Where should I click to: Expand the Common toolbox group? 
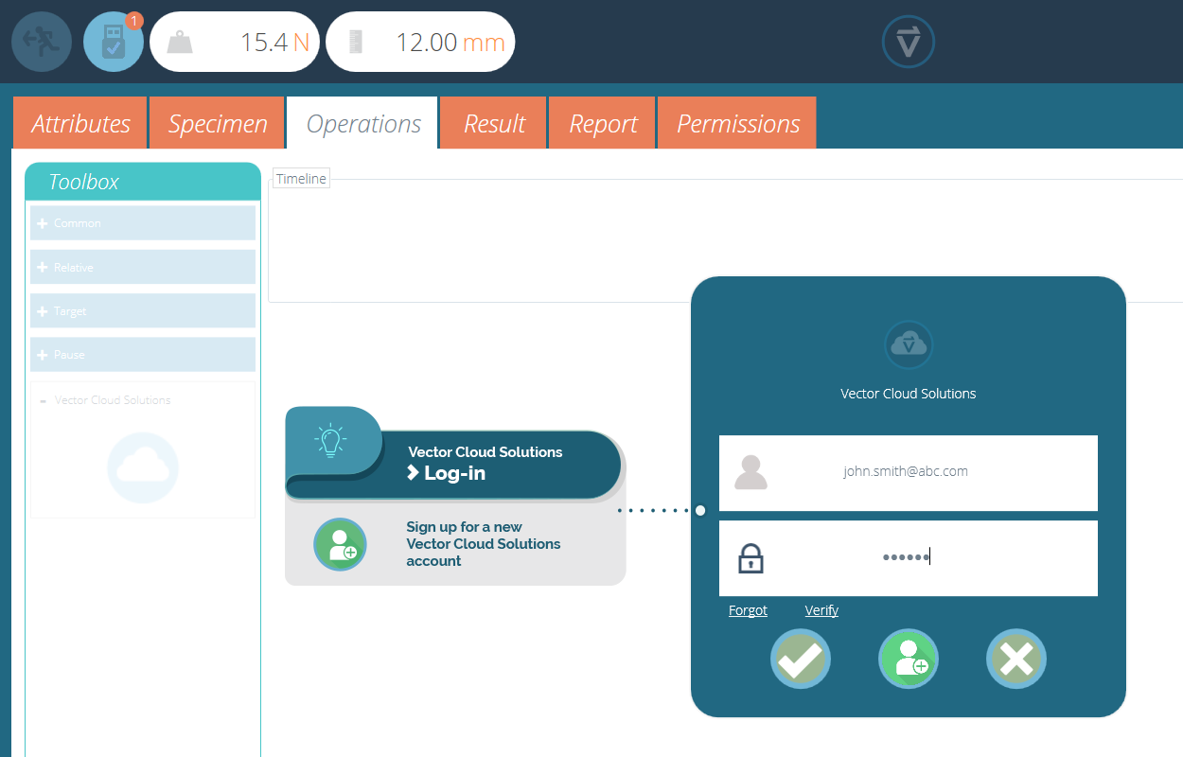[x=143, y=223]
